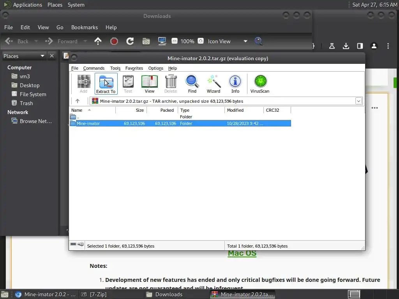Launch the Wizard wand icon
The image size is (399, 299).
coord(214,84)
